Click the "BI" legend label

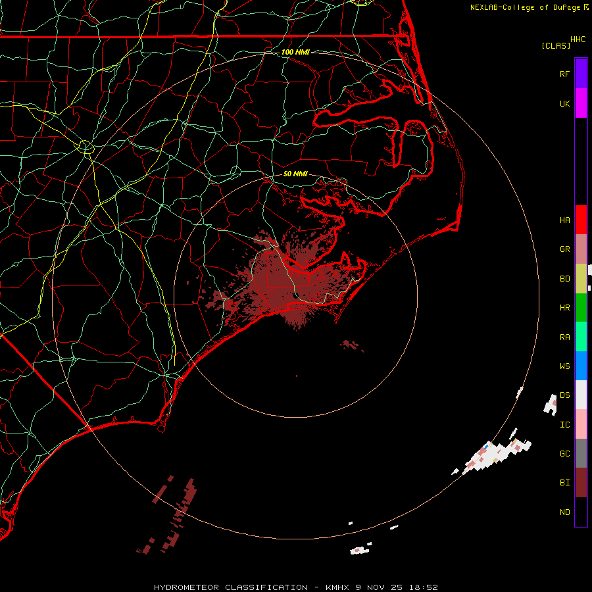564,483
